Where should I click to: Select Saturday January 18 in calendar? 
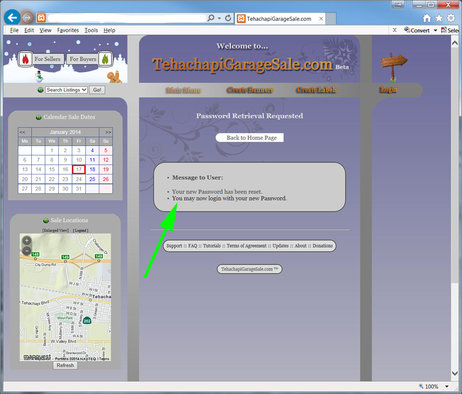coord(92,169)
